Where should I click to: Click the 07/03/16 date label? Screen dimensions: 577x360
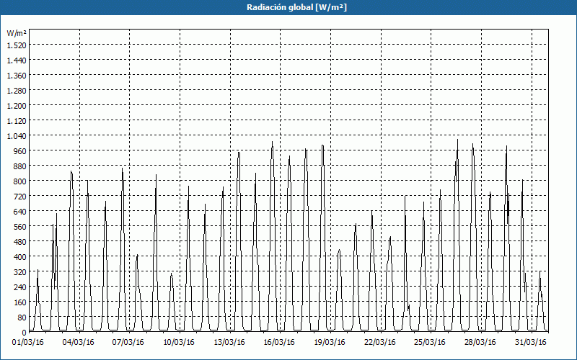point(128,343)
